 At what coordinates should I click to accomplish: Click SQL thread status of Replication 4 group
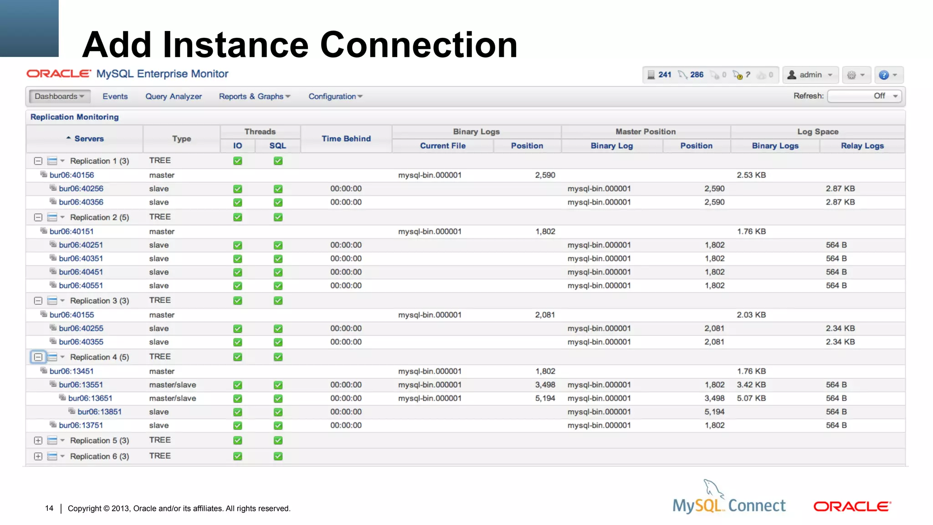coord(278,357)
